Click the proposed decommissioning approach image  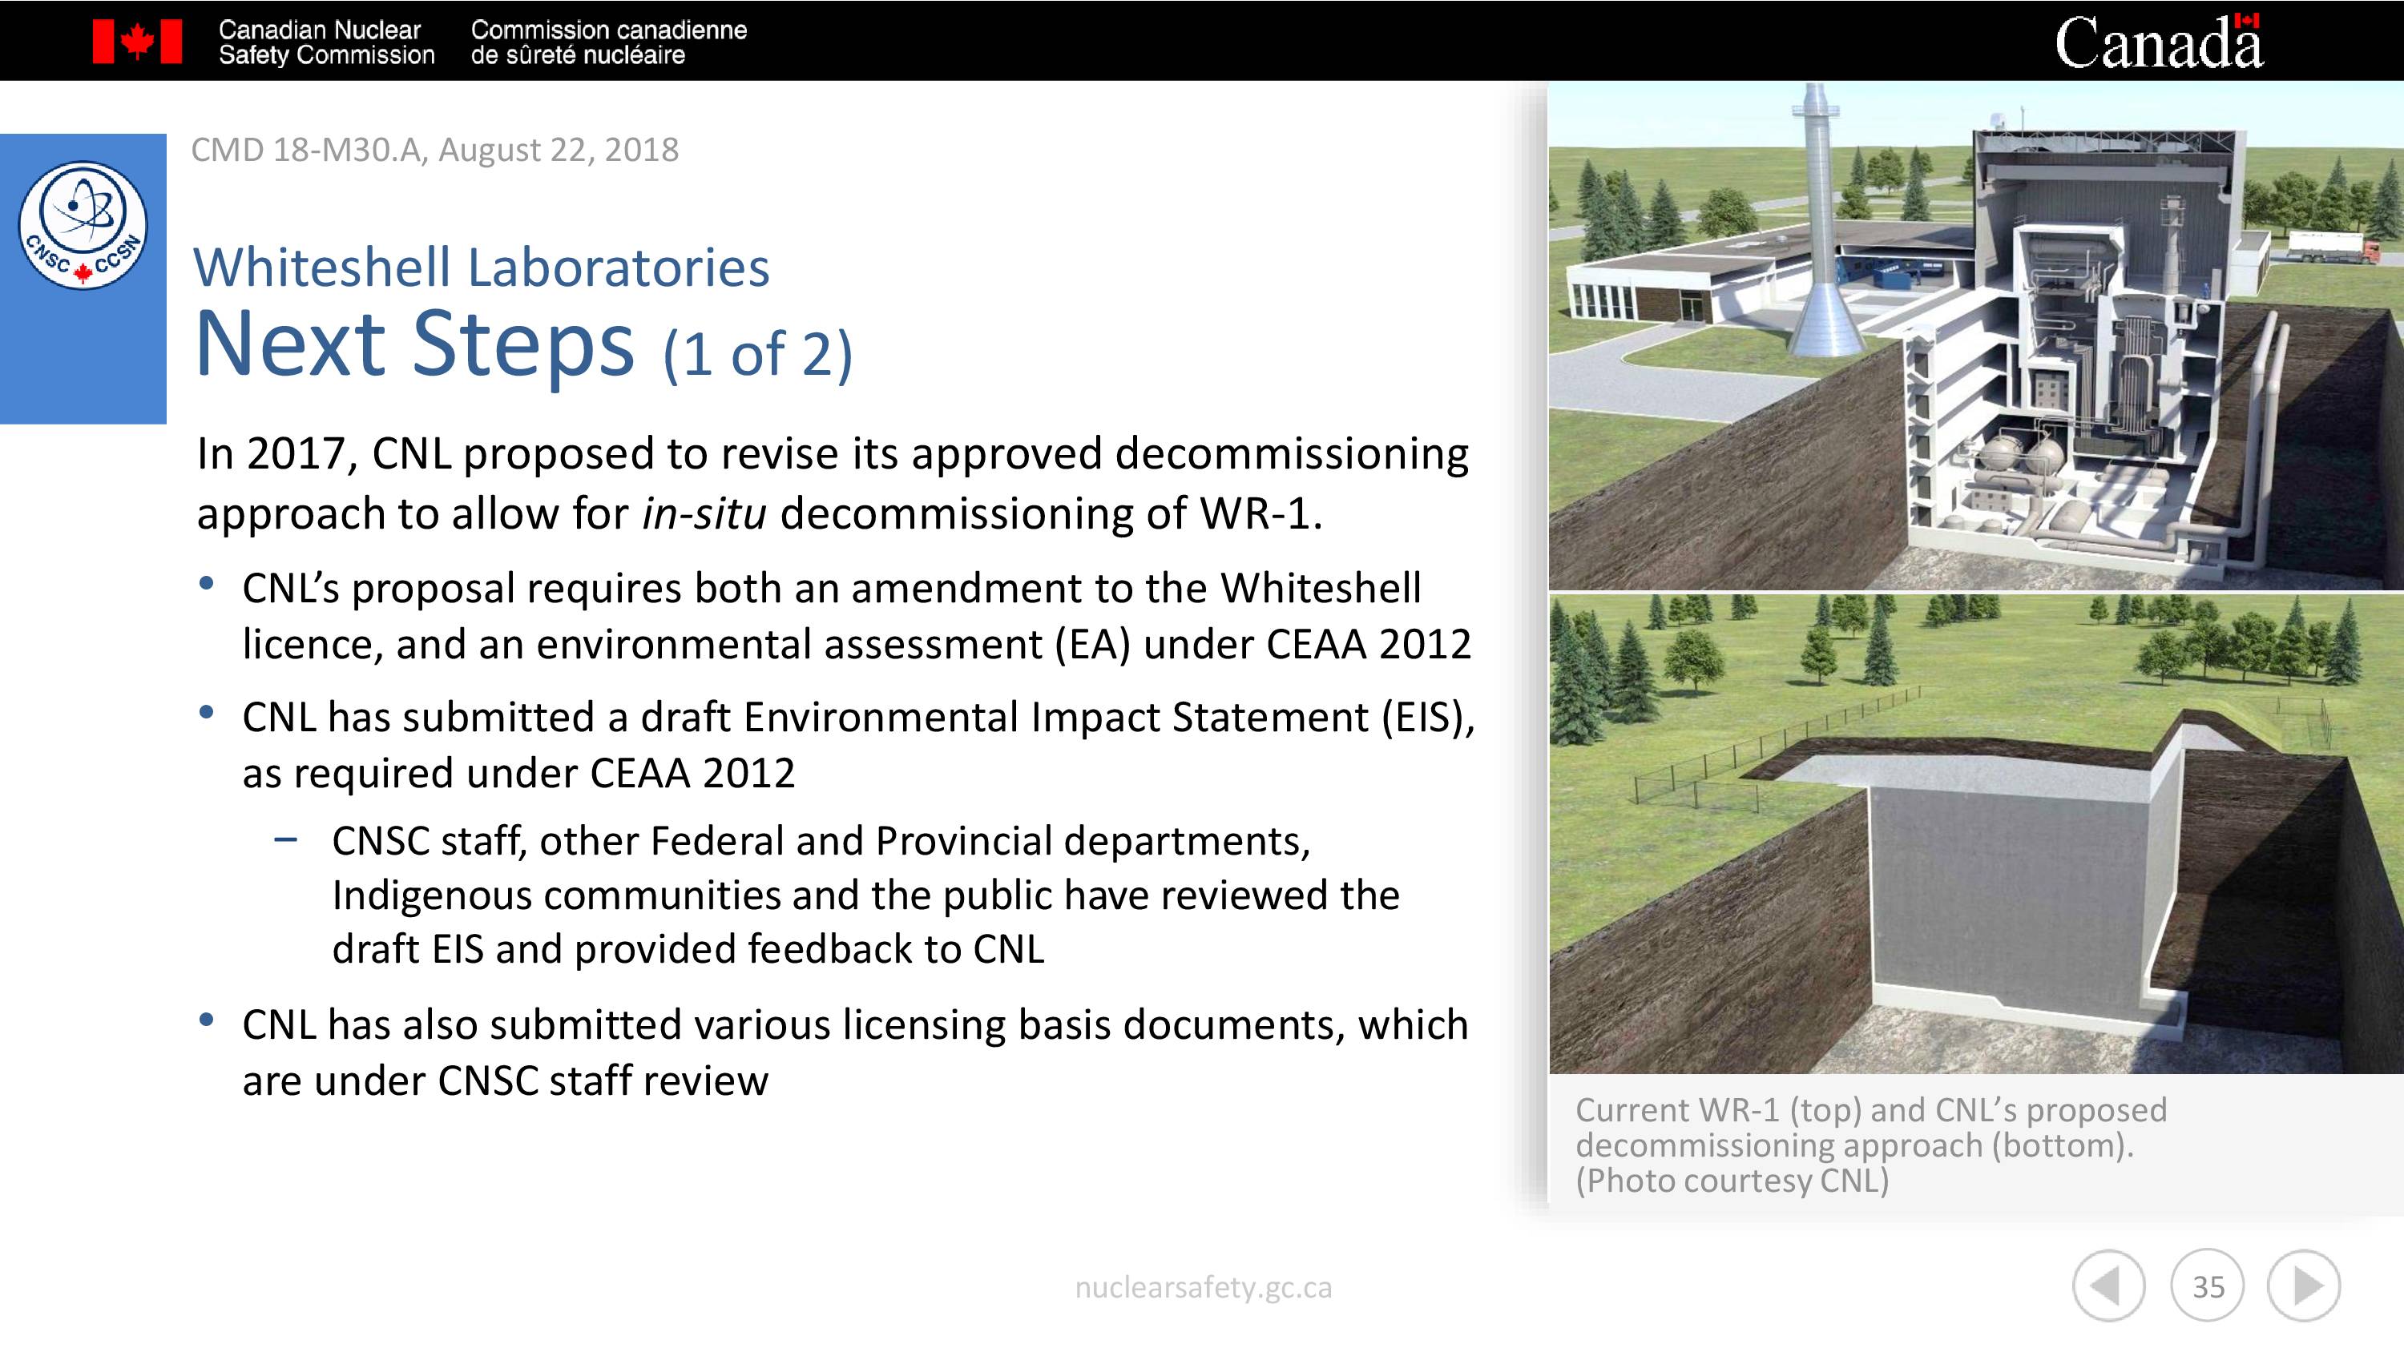click(1975, 834)
